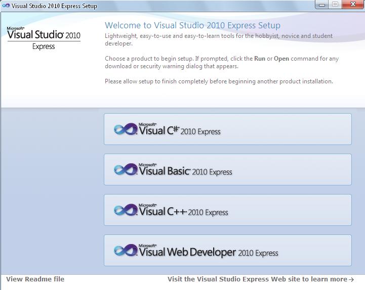This screenshot has height=290, width=365.
Task: Click the Visual Studio 2010 Express logo
Action: [x=44, y=38]
